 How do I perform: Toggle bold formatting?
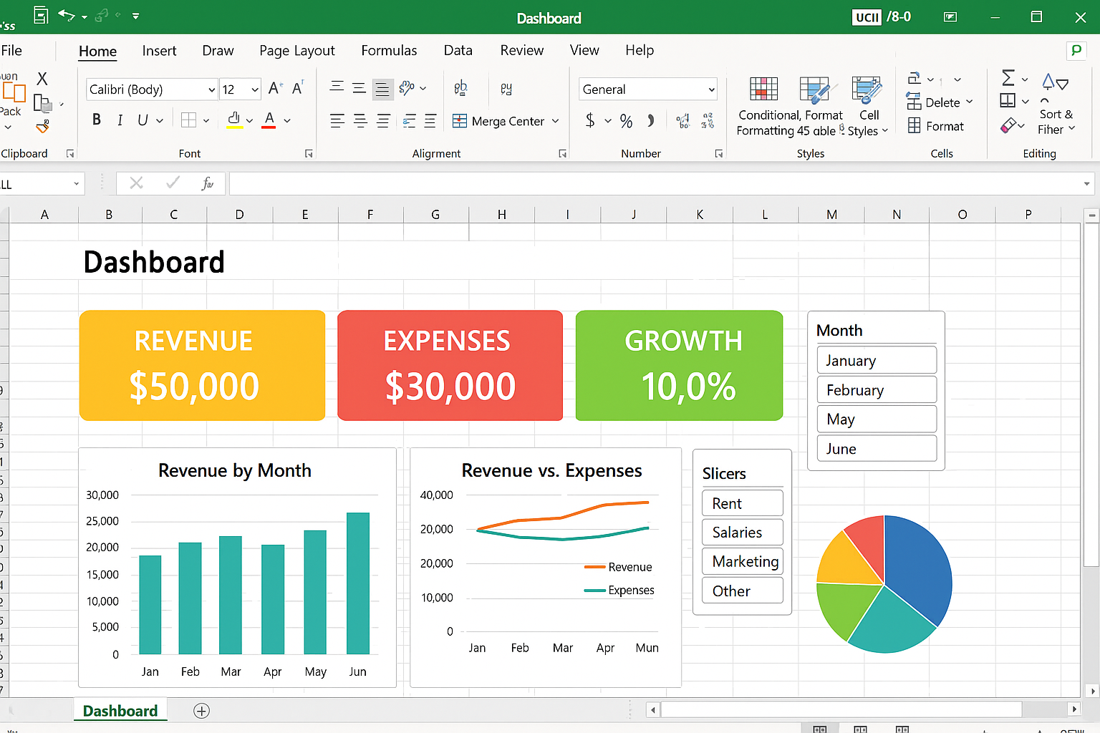click(x=97, y=120)
